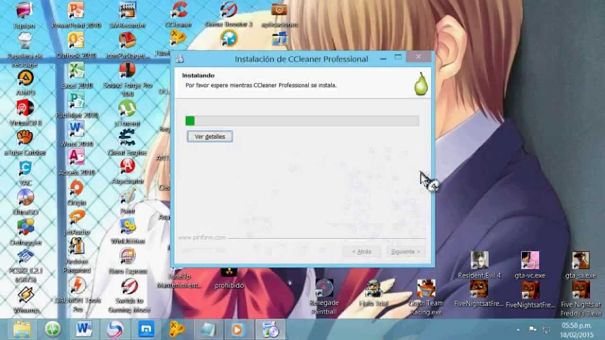
Task: Select the gta-vc.exe shortcut
Action: point(530,265)
